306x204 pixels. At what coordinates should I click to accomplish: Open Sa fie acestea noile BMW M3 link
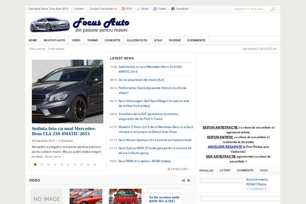(164, 199)
